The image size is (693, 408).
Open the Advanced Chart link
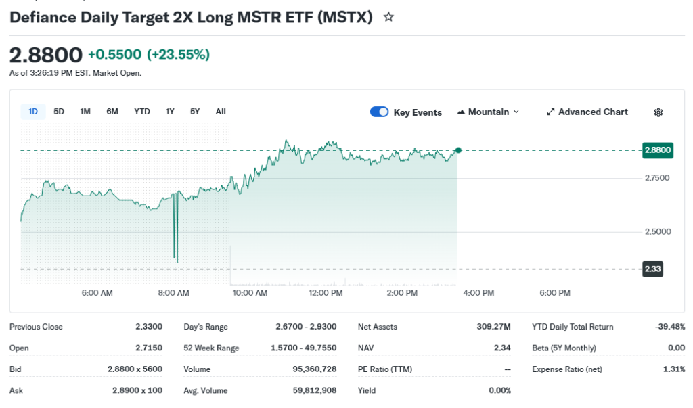point(593,112)
